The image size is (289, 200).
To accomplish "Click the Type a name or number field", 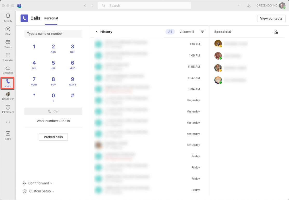I will point(53,34).
